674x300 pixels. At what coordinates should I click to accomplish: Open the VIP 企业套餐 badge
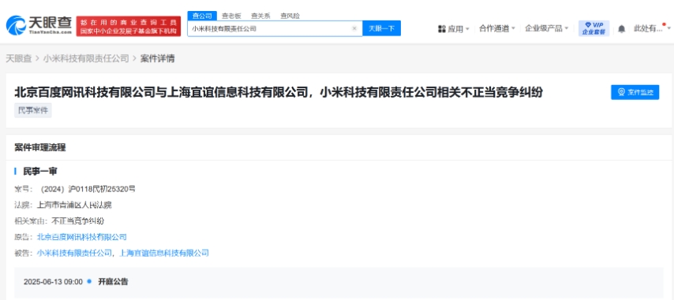tap(594, 28)
